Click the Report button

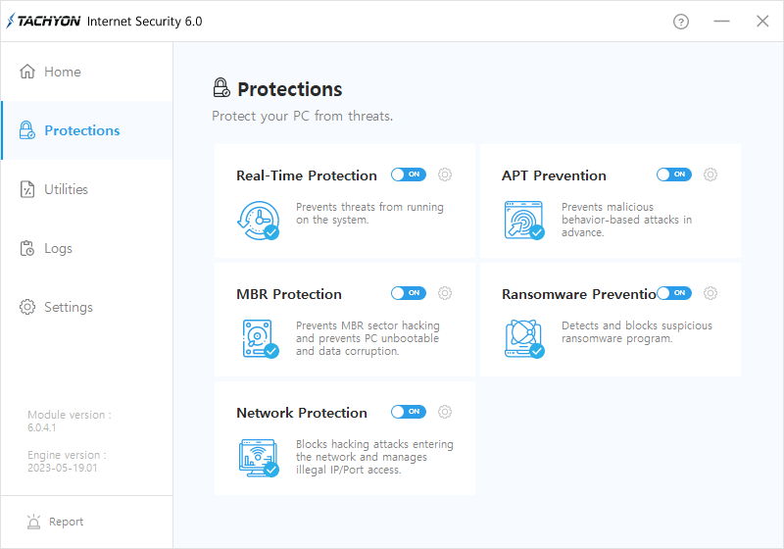66,522
